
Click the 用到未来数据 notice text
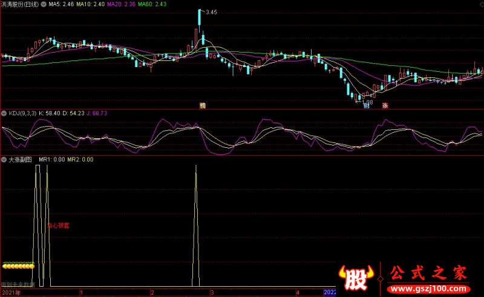coord(18,285)
